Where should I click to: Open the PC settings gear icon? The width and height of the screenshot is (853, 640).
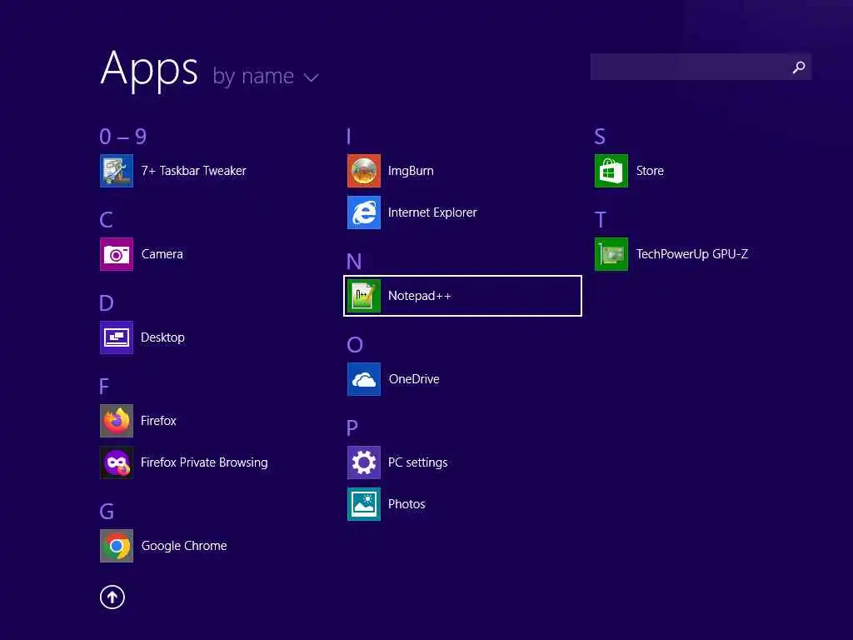[364, 462]
